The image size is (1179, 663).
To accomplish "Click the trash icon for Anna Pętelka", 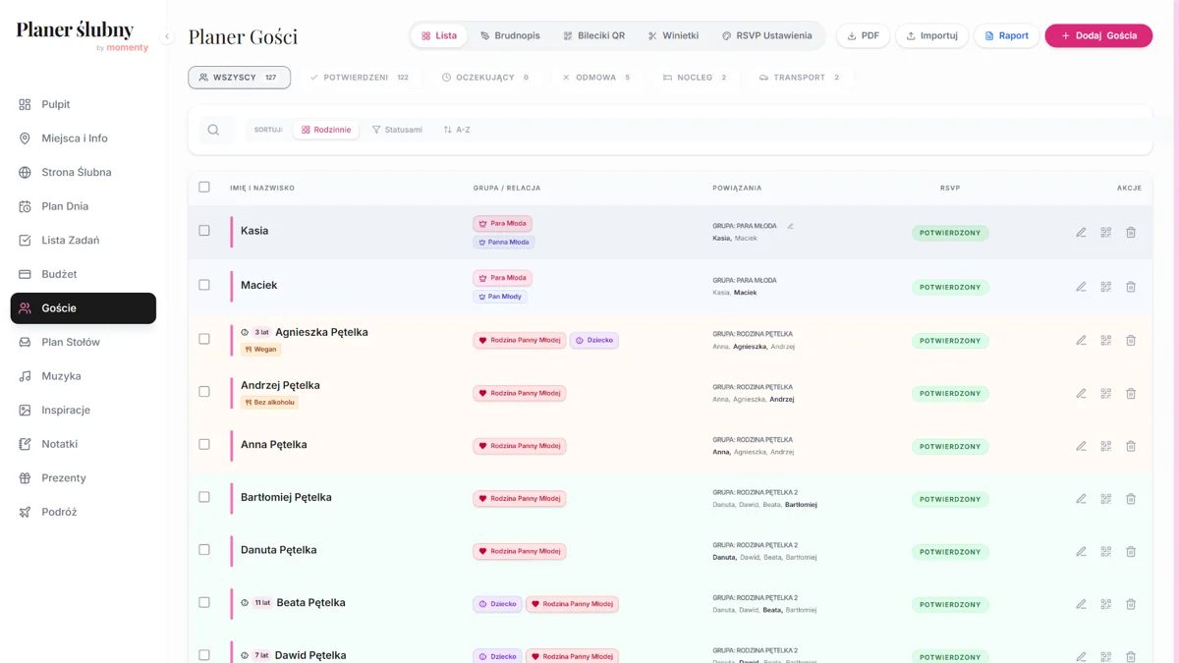I will (x=1131, y=446).
